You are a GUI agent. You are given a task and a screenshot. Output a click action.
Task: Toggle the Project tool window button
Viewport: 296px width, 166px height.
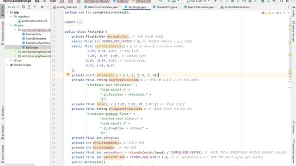2,11
